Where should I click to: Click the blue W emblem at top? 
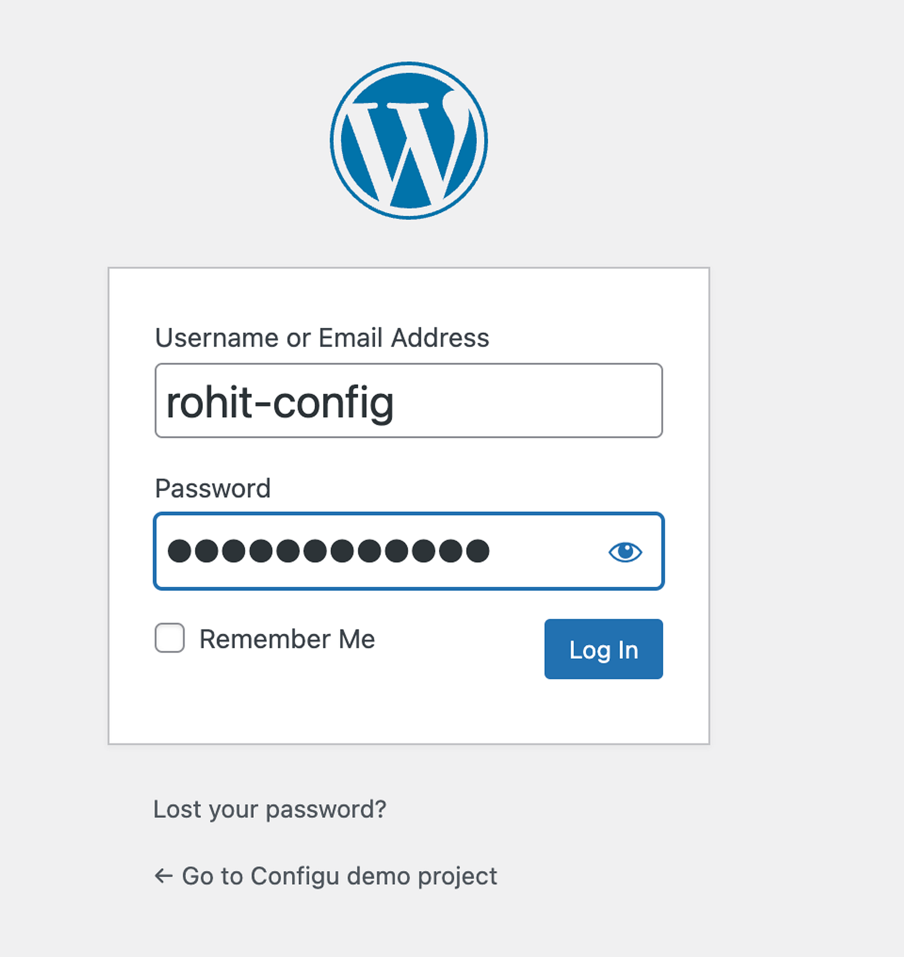point(409,141)
